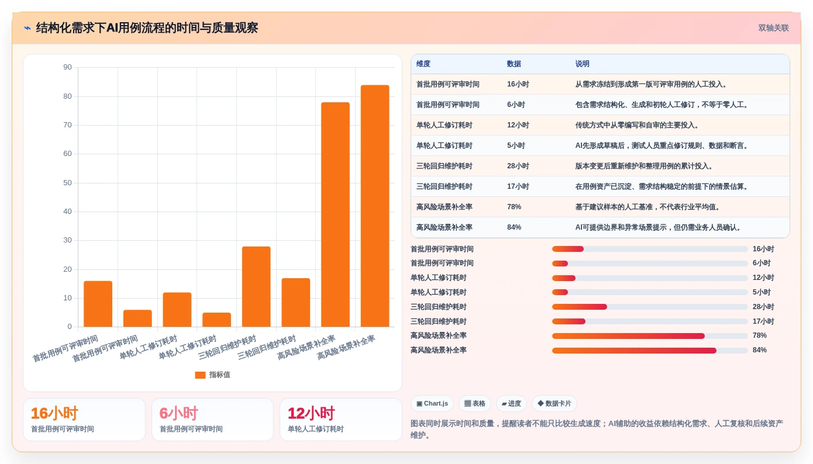Click the 数据 table column header

(x=514, y=64)
